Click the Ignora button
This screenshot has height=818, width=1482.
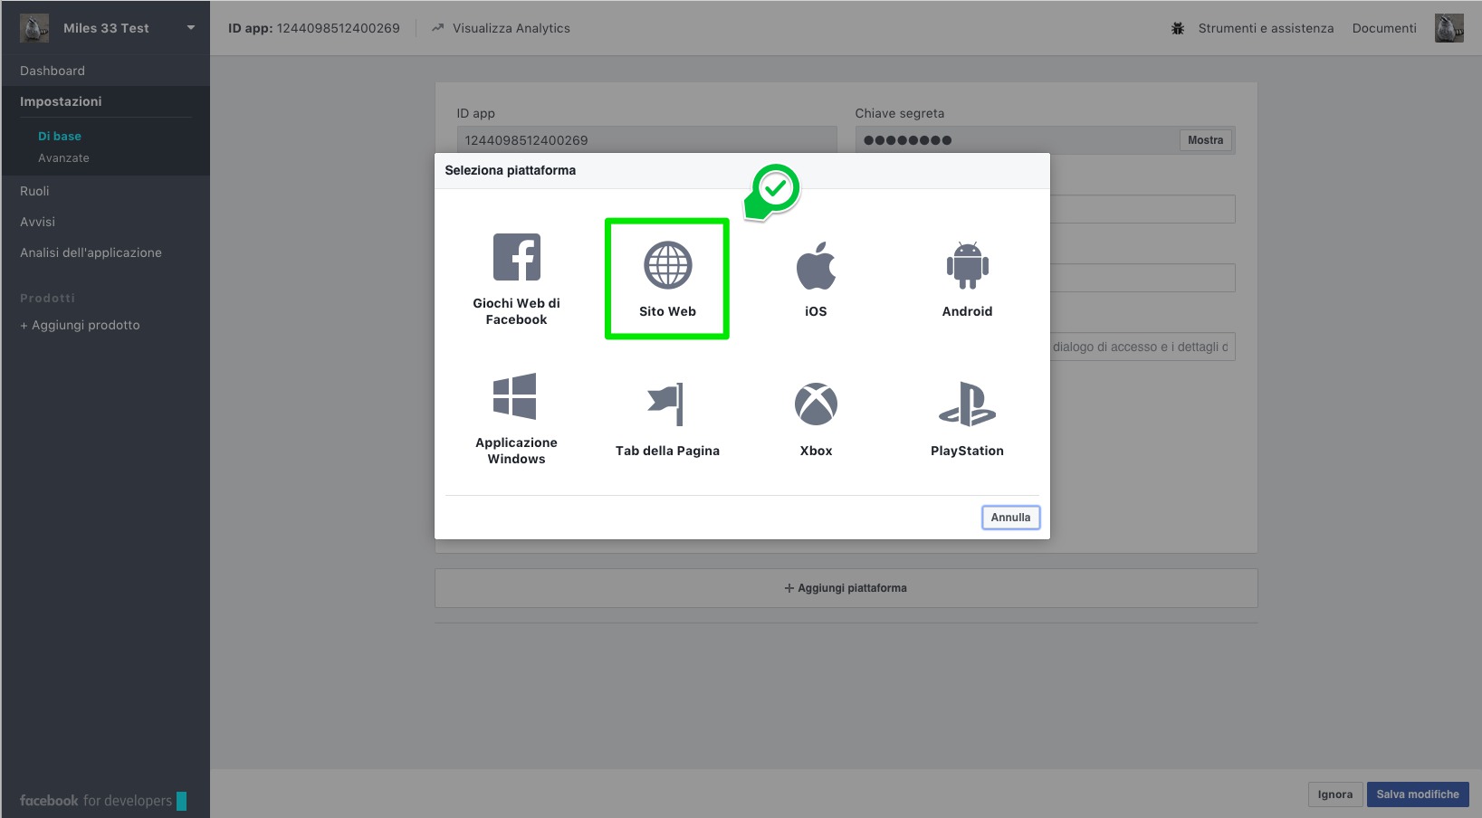tap(1334, 794)
